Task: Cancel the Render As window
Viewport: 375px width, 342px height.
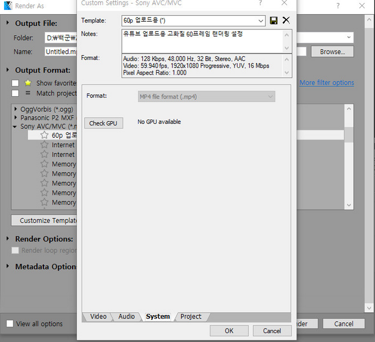Action: (x=344, y=324)
